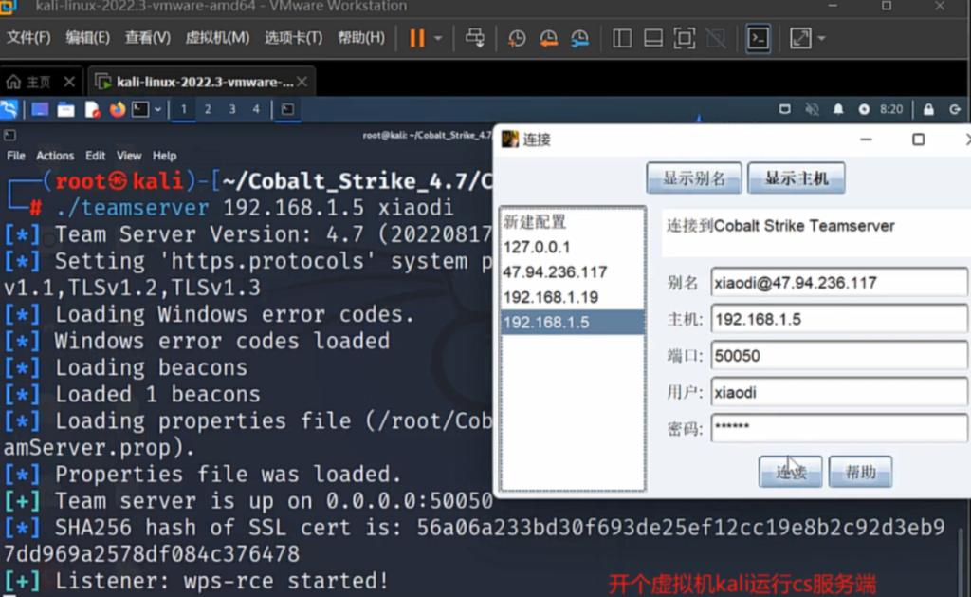
Task: Open the Kali logout session icon
Action: pos(955,110)
